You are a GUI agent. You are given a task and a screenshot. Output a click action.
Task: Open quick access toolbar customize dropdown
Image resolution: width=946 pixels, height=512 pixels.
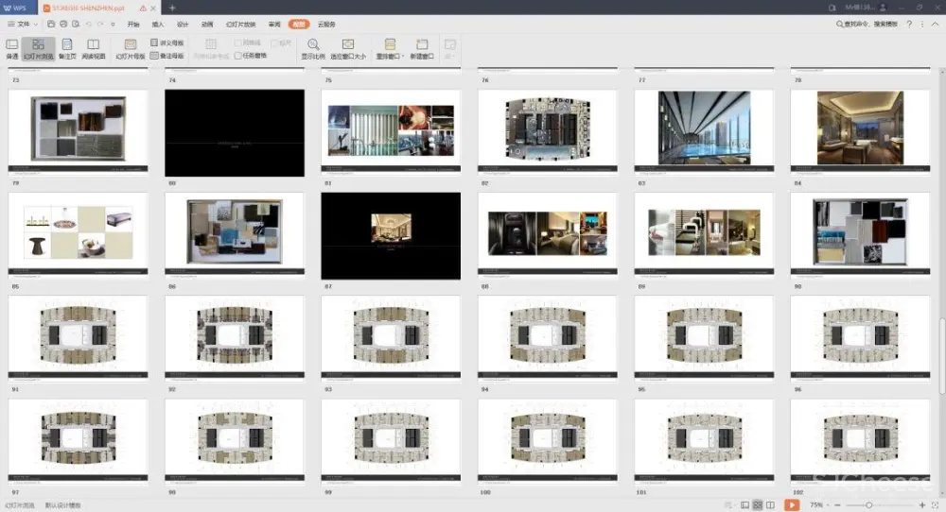113,25
